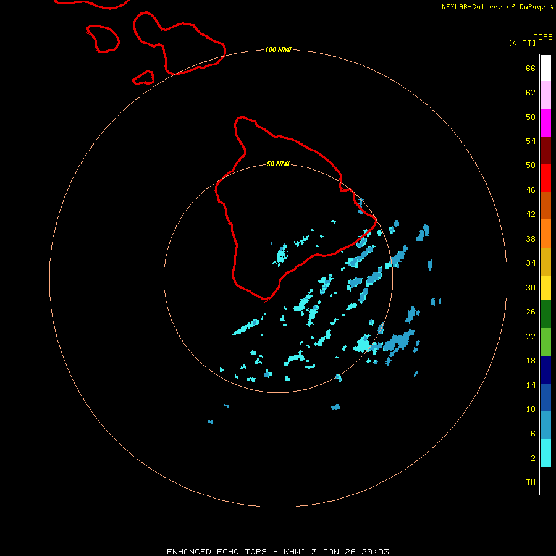Click the light pink 62 K FT legend swatch
The height and width of the screenshot is (556, 556).
(x=545, y=95)
